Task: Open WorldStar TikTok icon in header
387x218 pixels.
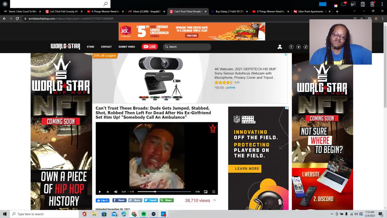Action: (306, 47)
